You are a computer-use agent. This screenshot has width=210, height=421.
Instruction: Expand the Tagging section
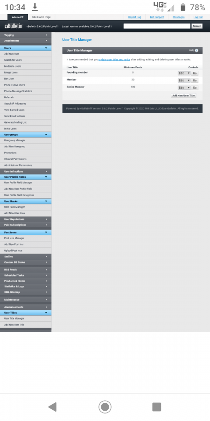[26, 35]
